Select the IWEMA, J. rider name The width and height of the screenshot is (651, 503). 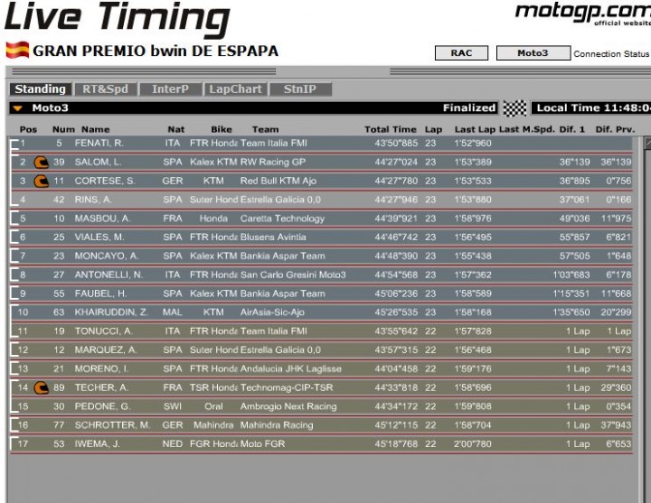point(97,444)
